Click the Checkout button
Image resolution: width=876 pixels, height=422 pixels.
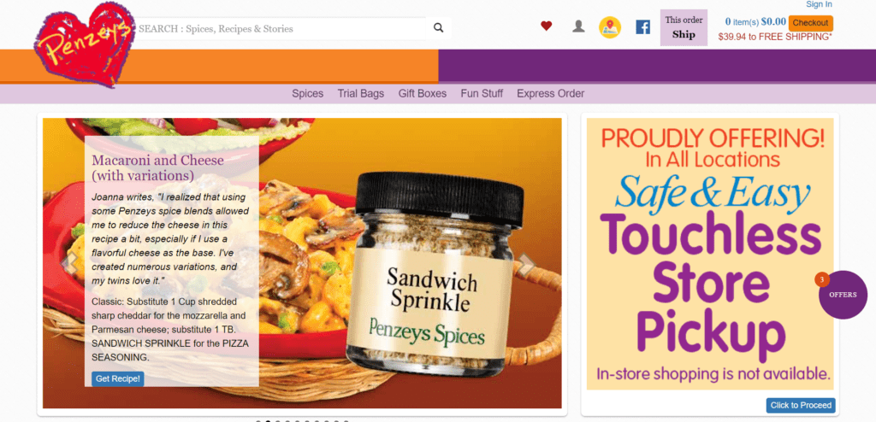(811, 23)
